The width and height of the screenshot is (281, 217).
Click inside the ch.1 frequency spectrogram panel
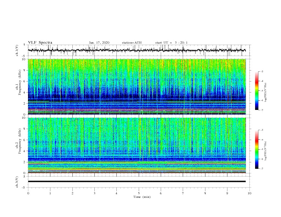[x=137, y=87]
